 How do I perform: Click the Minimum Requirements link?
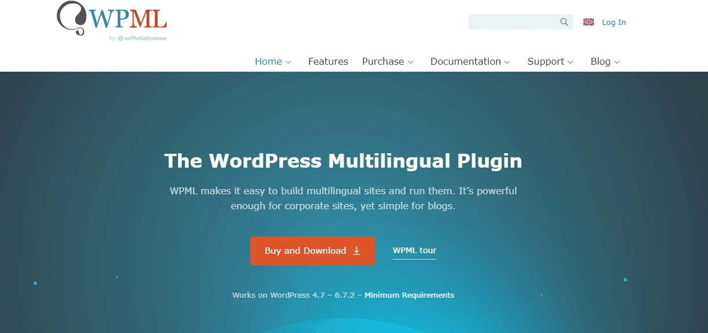click(x=410, y=295)
